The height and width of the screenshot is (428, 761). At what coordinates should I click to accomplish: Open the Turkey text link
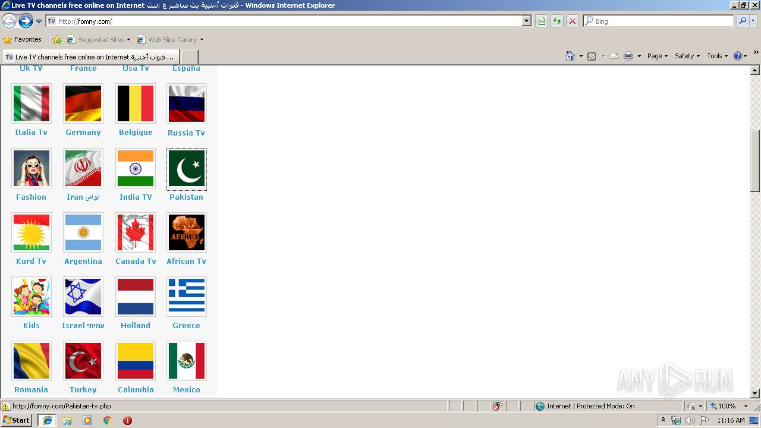pos(83,389)
